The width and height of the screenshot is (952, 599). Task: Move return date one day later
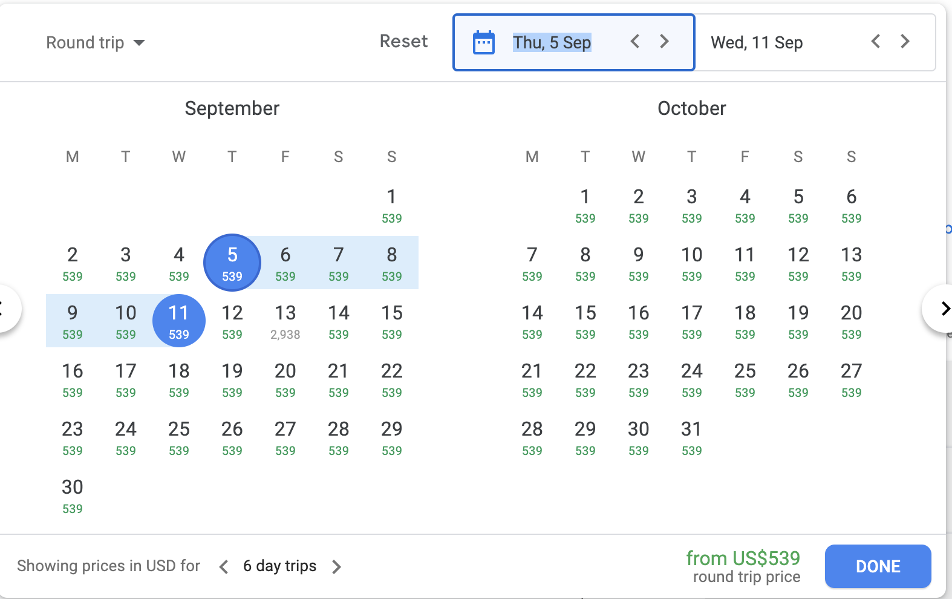[905, 42]
